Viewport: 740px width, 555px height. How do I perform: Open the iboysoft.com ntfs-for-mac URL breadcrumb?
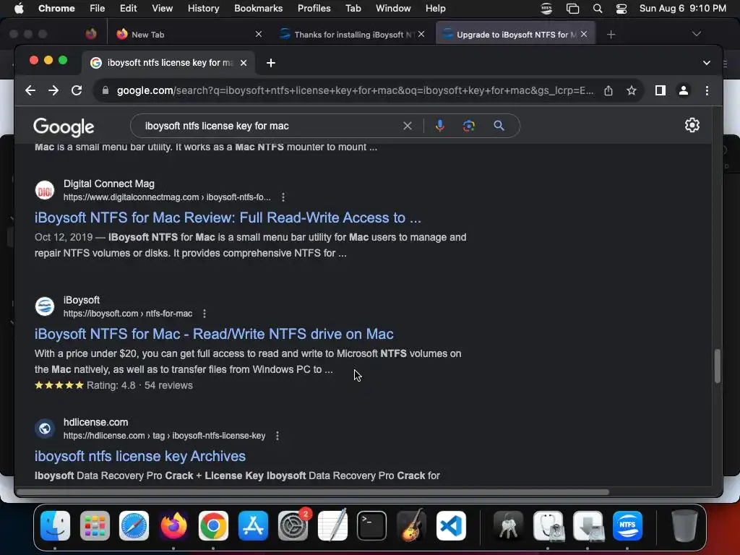click(128, 314)
